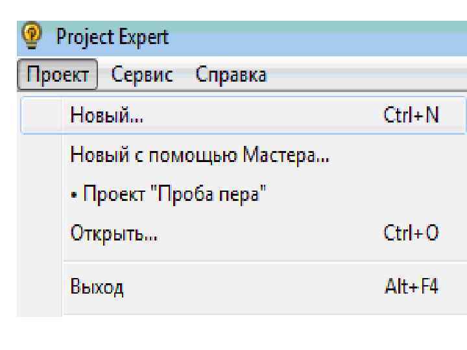Viewport: 467px width, 350px height.
Task: Open the Сервис menu
Action: pos(142,75)
